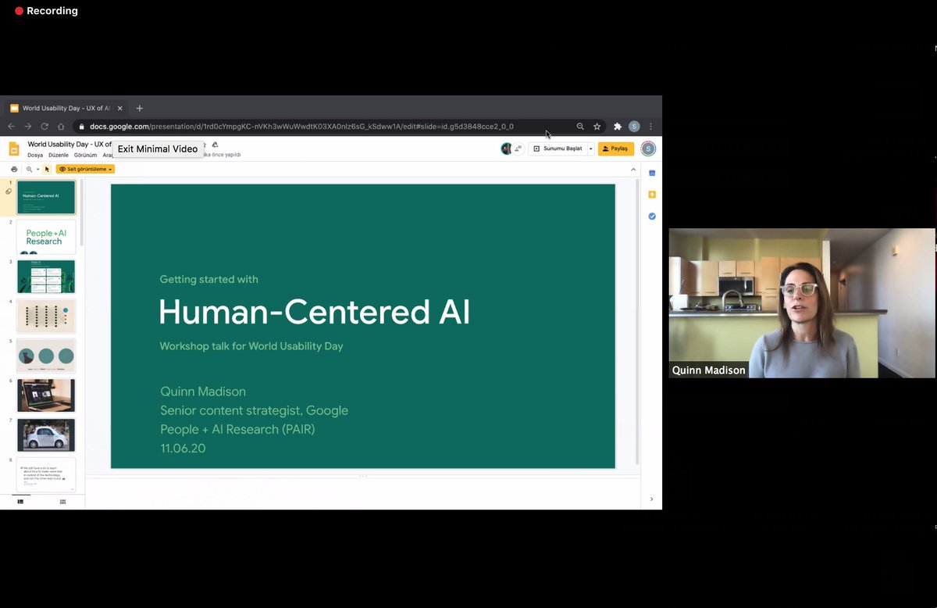Toggle the side panel chevron at bottom right
This screenshot has height=608, width=937.
pos(652,499)
